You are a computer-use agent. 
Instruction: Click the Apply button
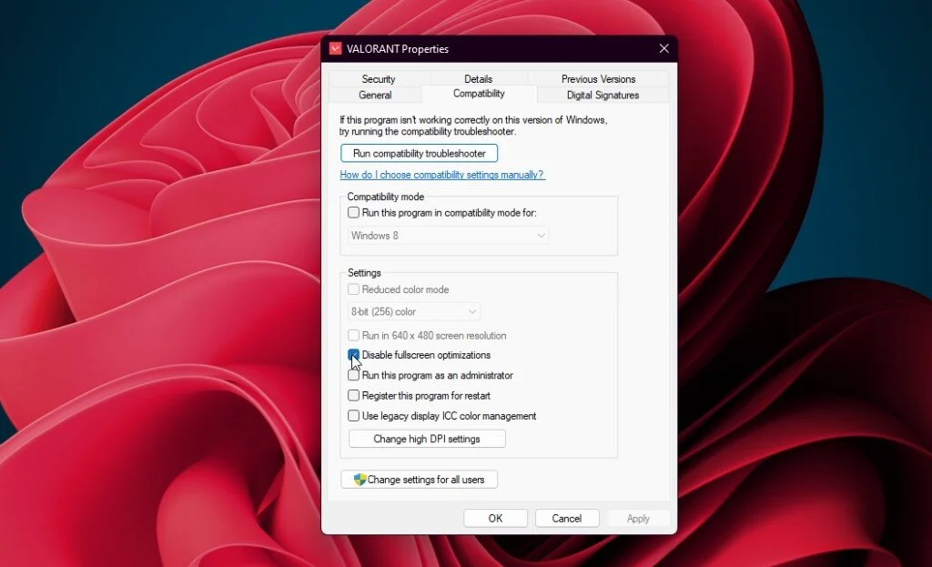pyautogui.click(x=638, y=518)
